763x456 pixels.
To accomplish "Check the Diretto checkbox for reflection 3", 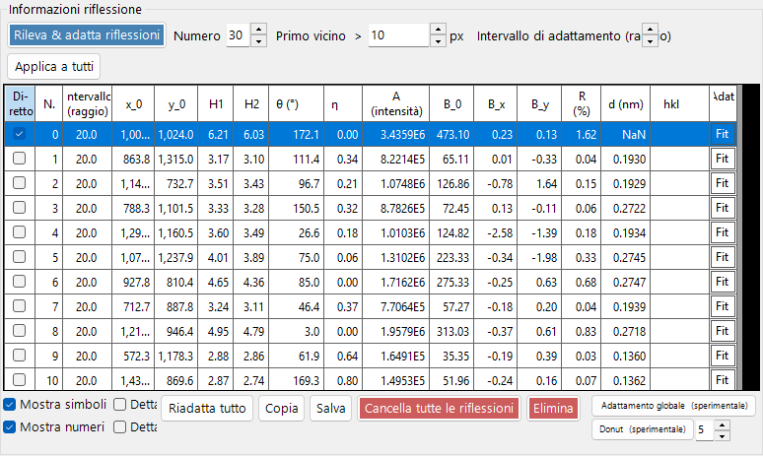I will coord(19,208).
